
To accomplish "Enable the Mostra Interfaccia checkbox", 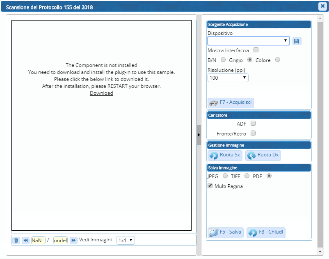I will point(256,50).
